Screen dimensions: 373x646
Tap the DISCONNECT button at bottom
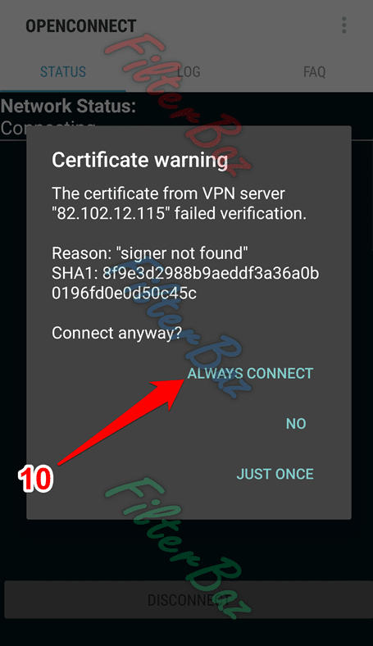coord(189,600)
